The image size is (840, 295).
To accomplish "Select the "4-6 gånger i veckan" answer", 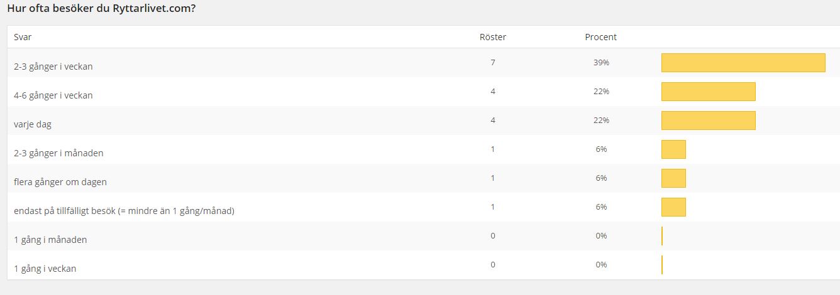I will [53, 95].
